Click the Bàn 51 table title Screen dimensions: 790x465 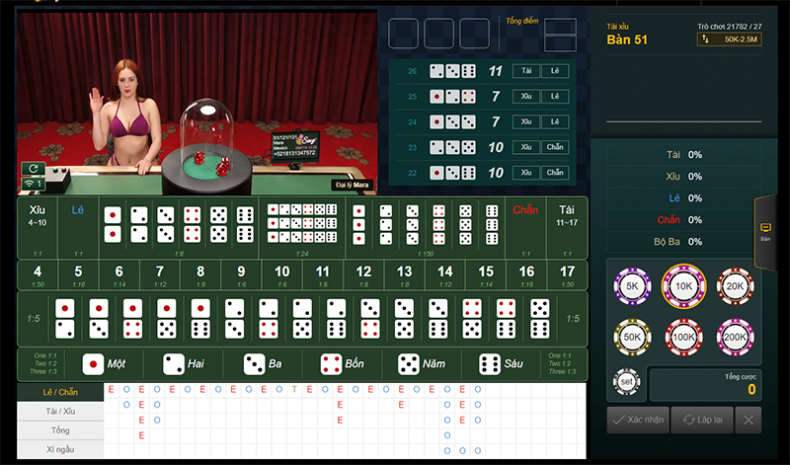627,39
